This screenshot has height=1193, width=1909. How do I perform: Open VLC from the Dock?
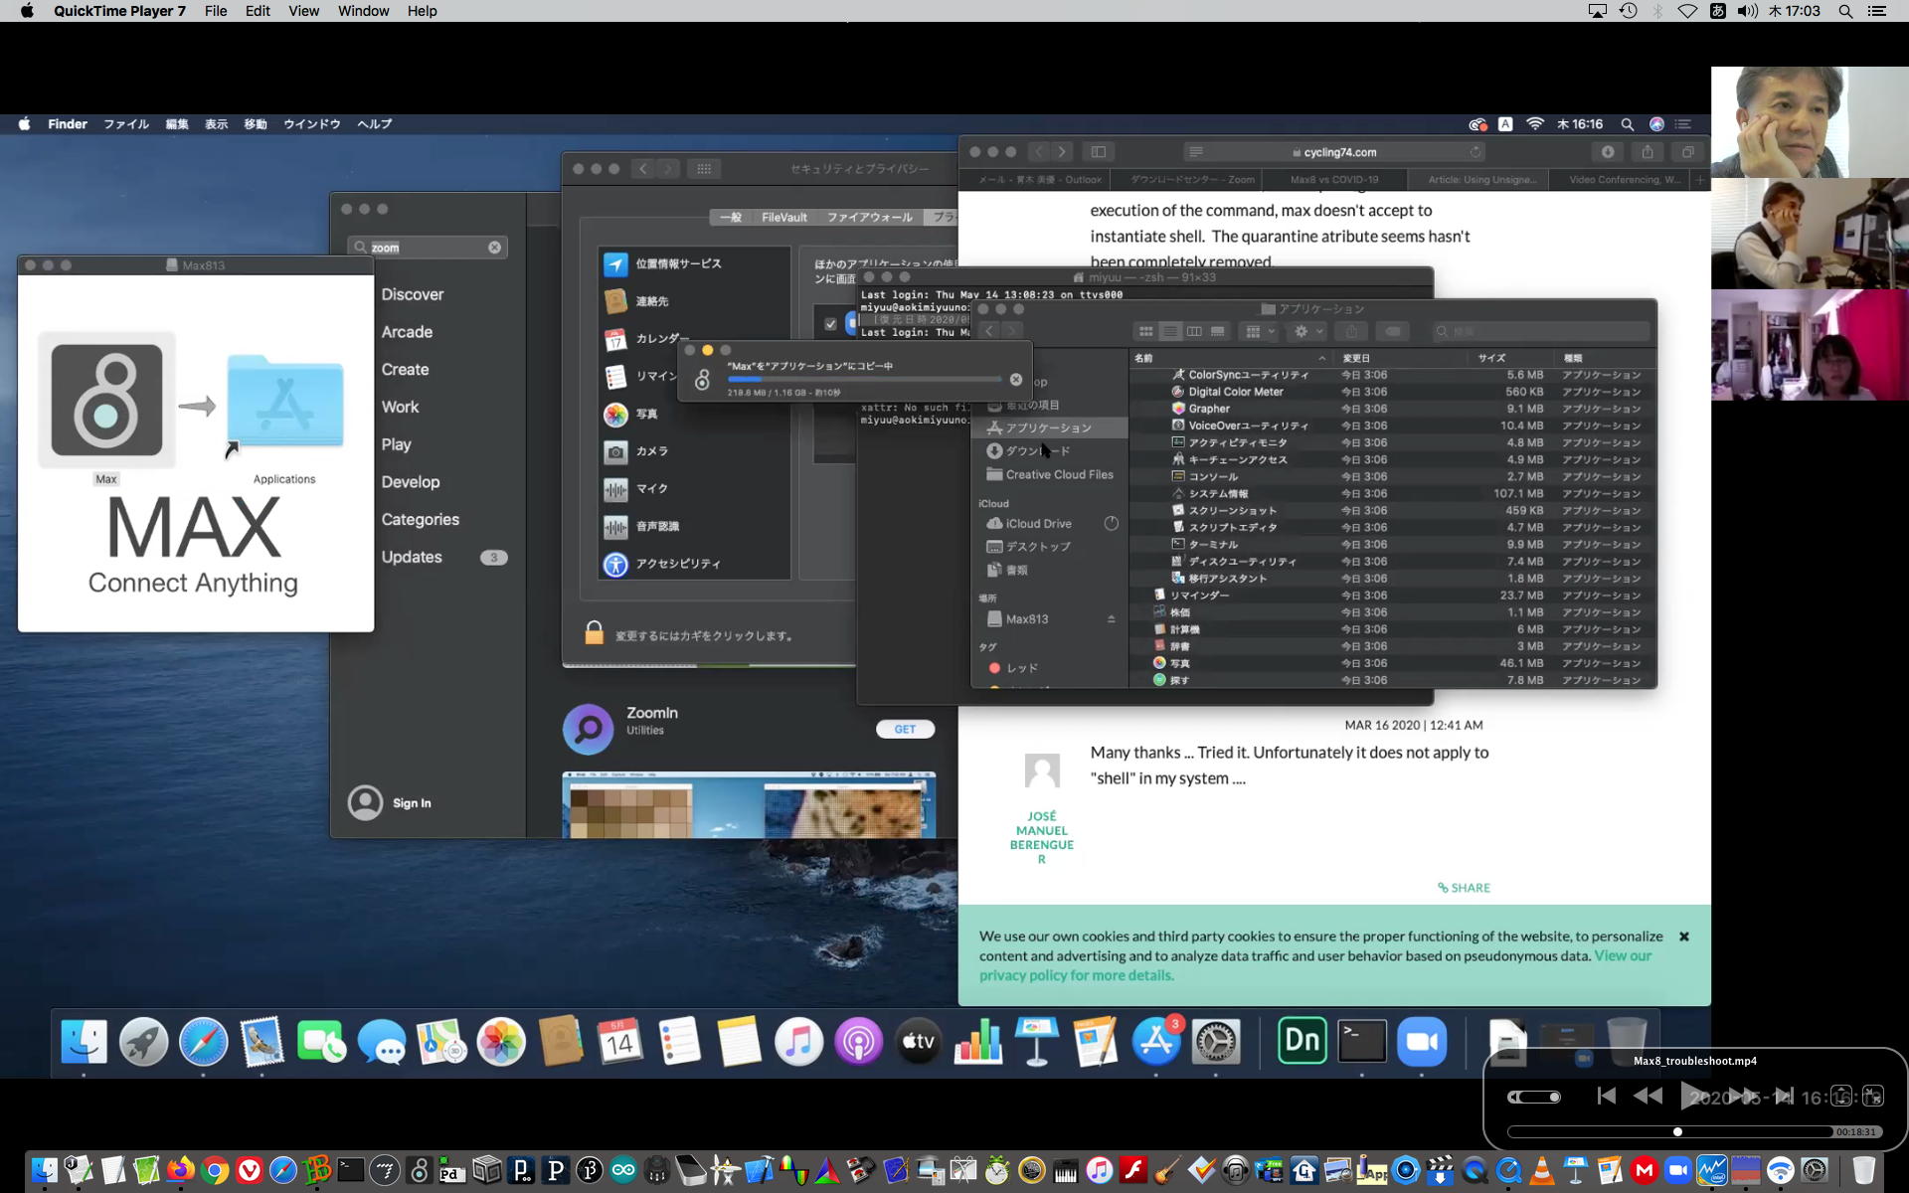[1542, 1170]
